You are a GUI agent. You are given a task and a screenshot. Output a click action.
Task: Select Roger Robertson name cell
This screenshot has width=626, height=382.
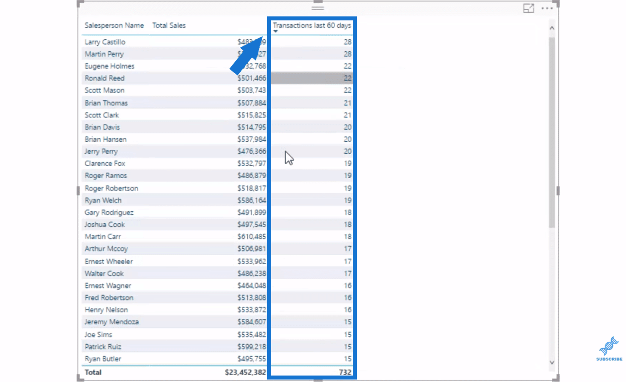tap(111, 188)
